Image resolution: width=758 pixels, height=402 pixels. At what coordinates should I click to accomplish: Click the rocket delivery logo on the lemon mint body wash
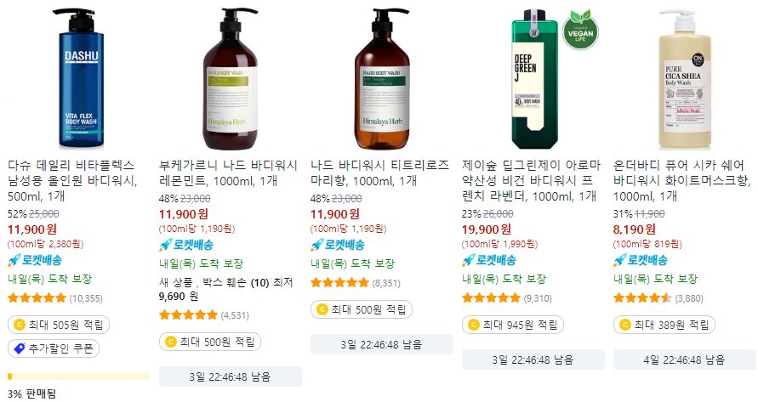(186, 245)
